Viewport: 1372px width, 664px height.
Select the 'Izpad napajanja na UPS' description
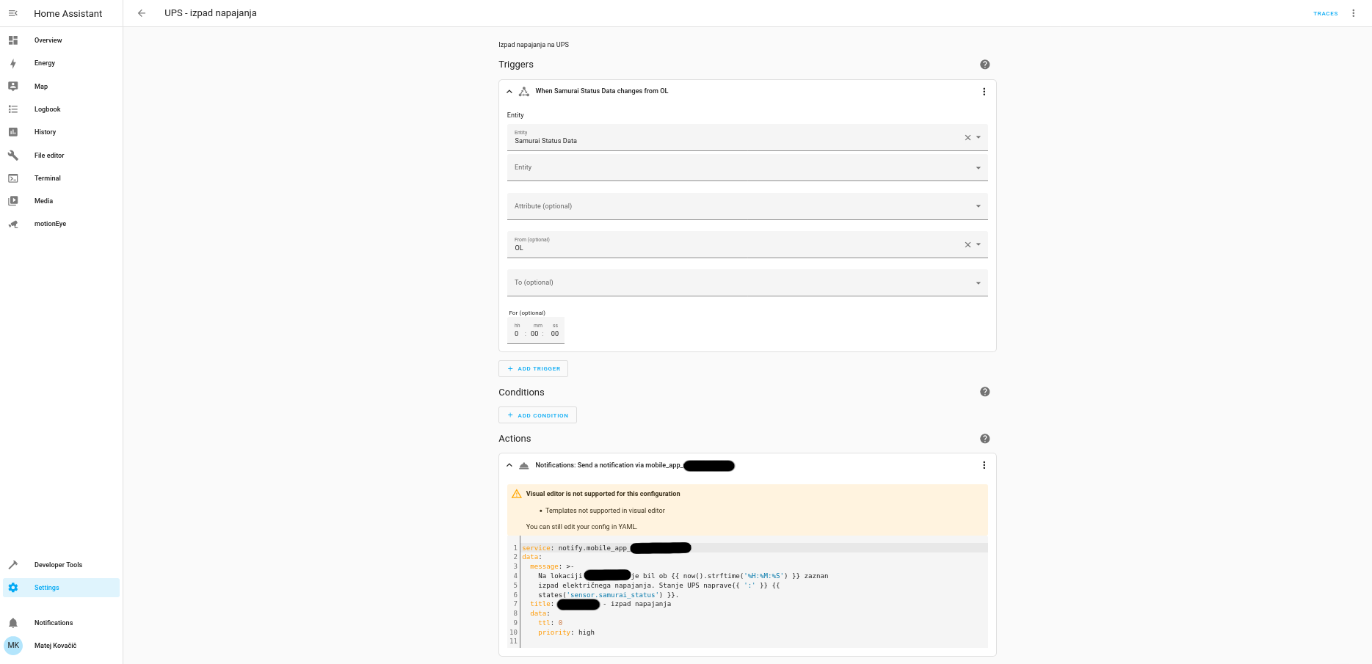point(534,45)
